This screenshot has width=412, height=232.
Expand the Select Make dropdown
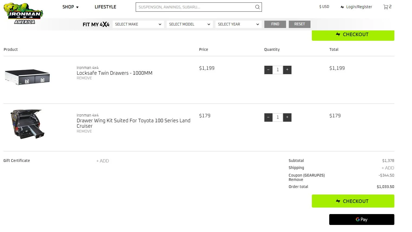pos(138,24)
